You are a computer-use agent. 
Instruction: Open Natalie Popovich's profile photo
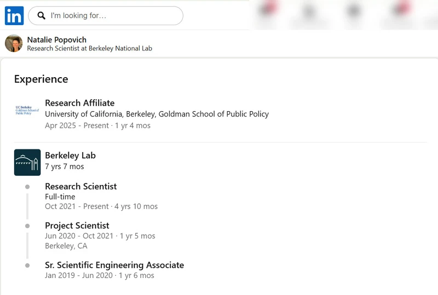14,43
